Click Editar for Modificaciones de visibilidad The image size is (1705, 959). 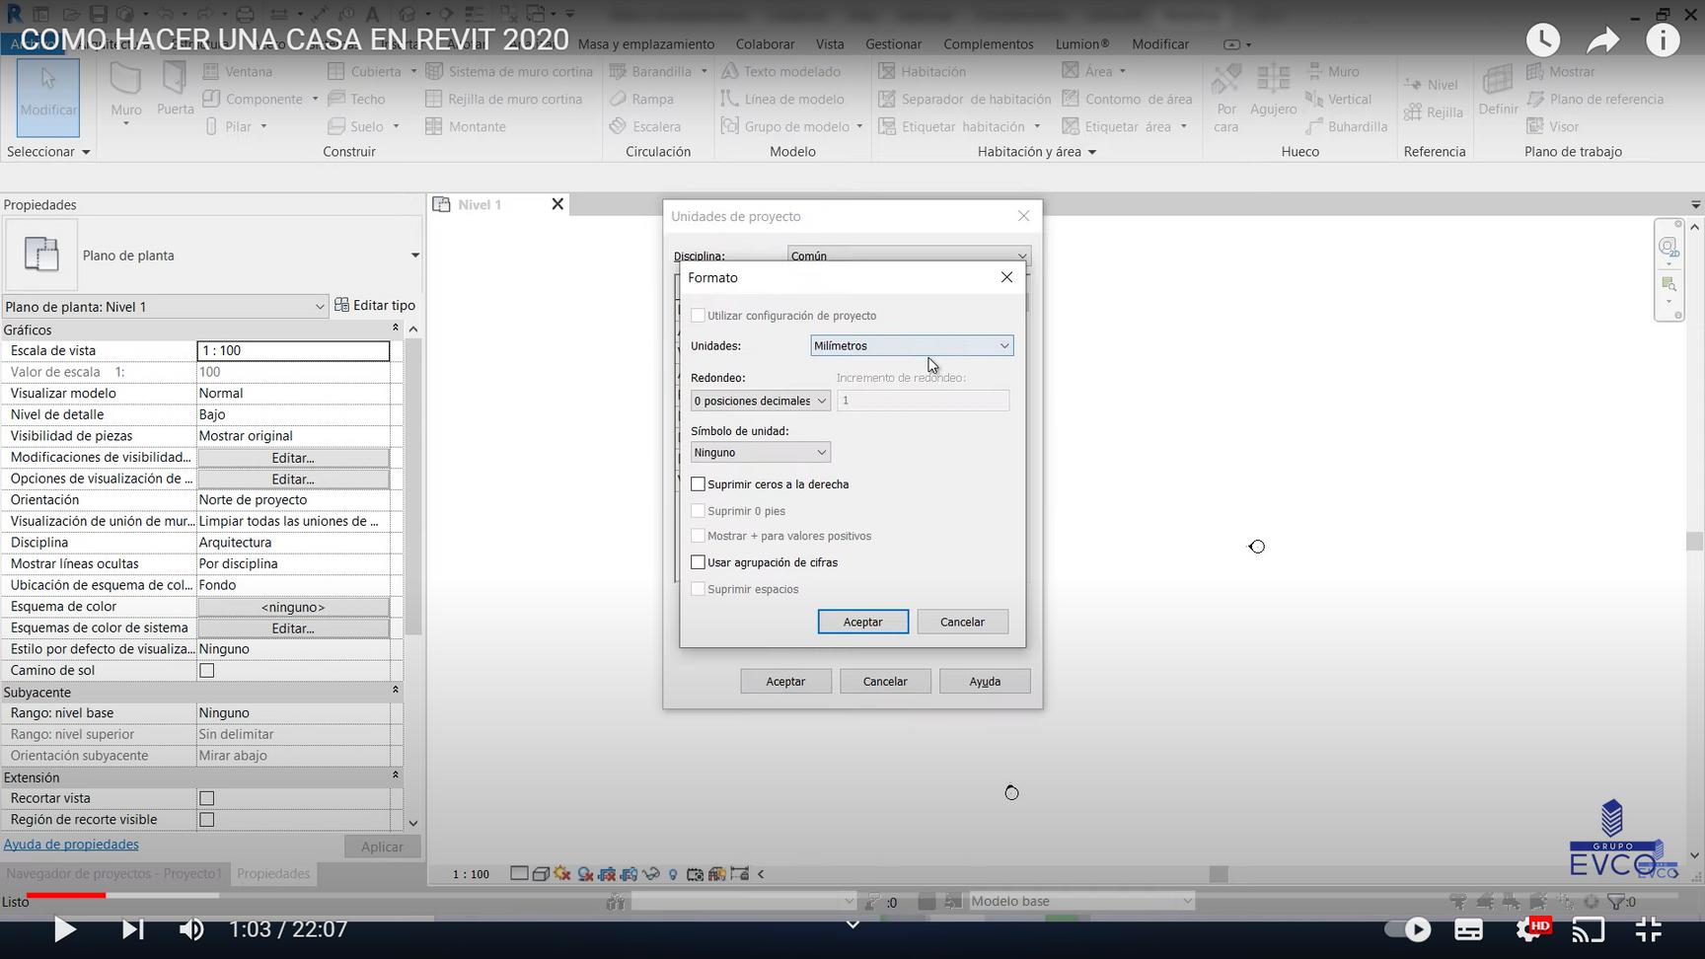click(293, 458)
